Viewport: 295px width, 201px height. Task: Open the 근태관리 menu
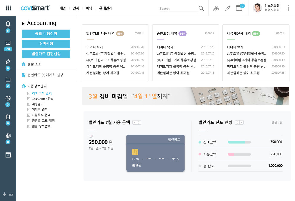[106, 9]
